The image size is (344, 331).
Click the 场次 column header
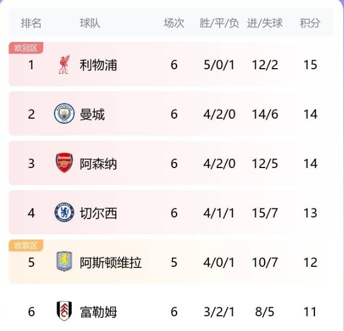174,23
